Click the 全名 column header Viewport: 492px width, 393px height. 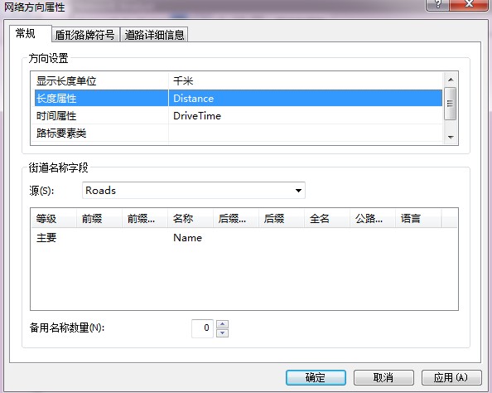327,218
